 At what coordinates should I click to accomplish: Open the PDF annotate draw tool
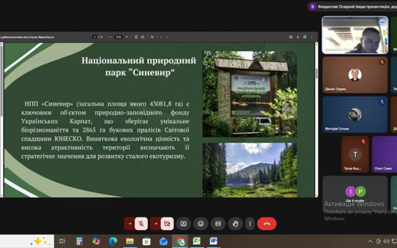tap(152, 37)
